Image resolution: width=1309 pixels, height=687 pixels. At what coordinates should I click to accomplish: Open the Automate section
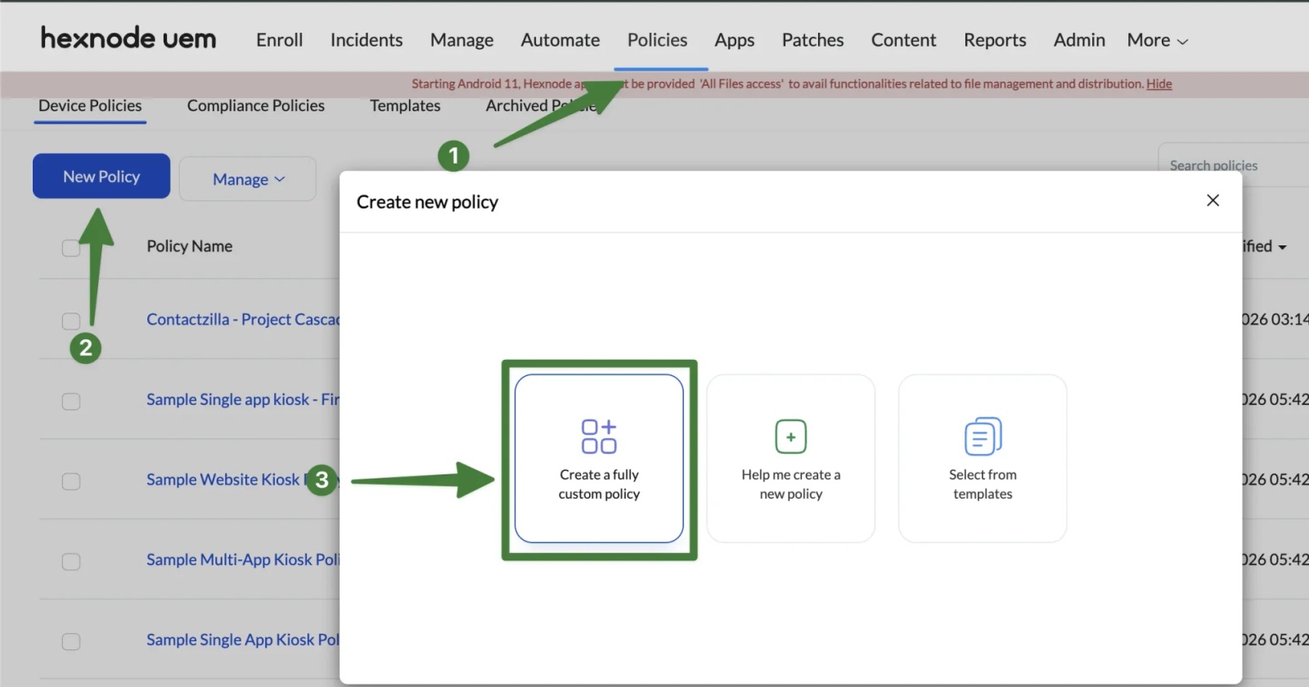560,39
